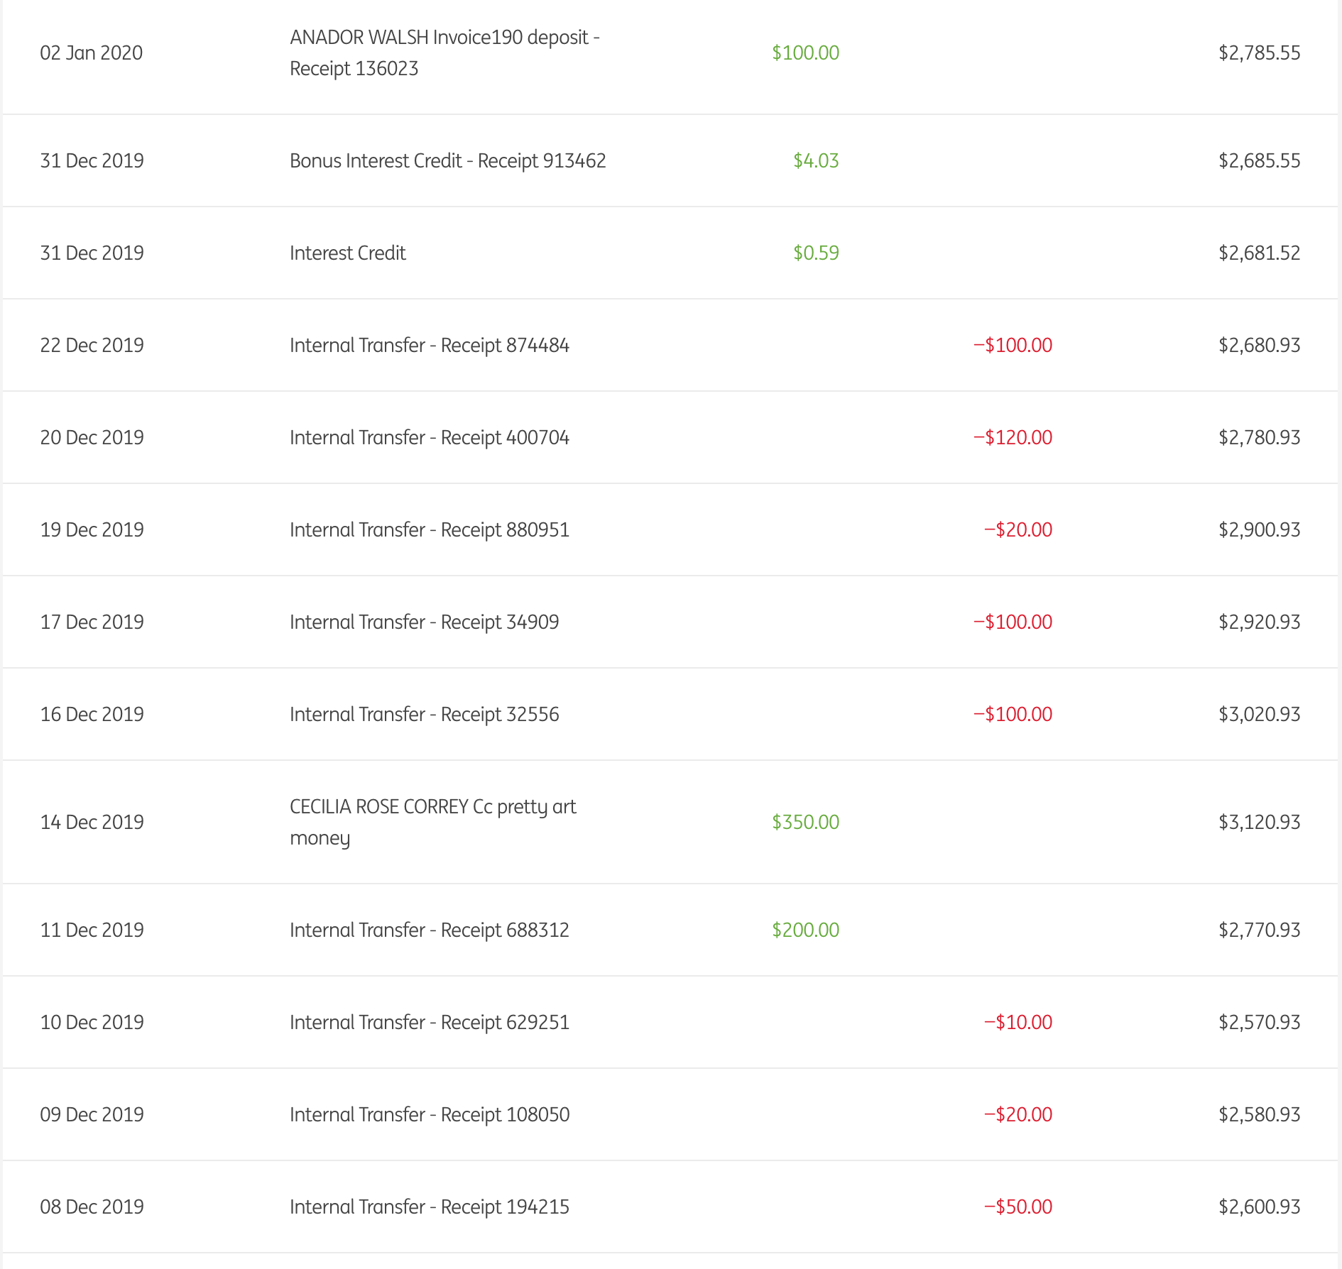Viewport: 1342px width, 1269px height.
Task: Click Internal Transfer Receipt 194215
Action: coord(429,1207)
